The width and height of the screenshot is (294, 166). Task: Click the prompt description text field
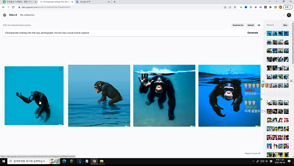point(121,33)
